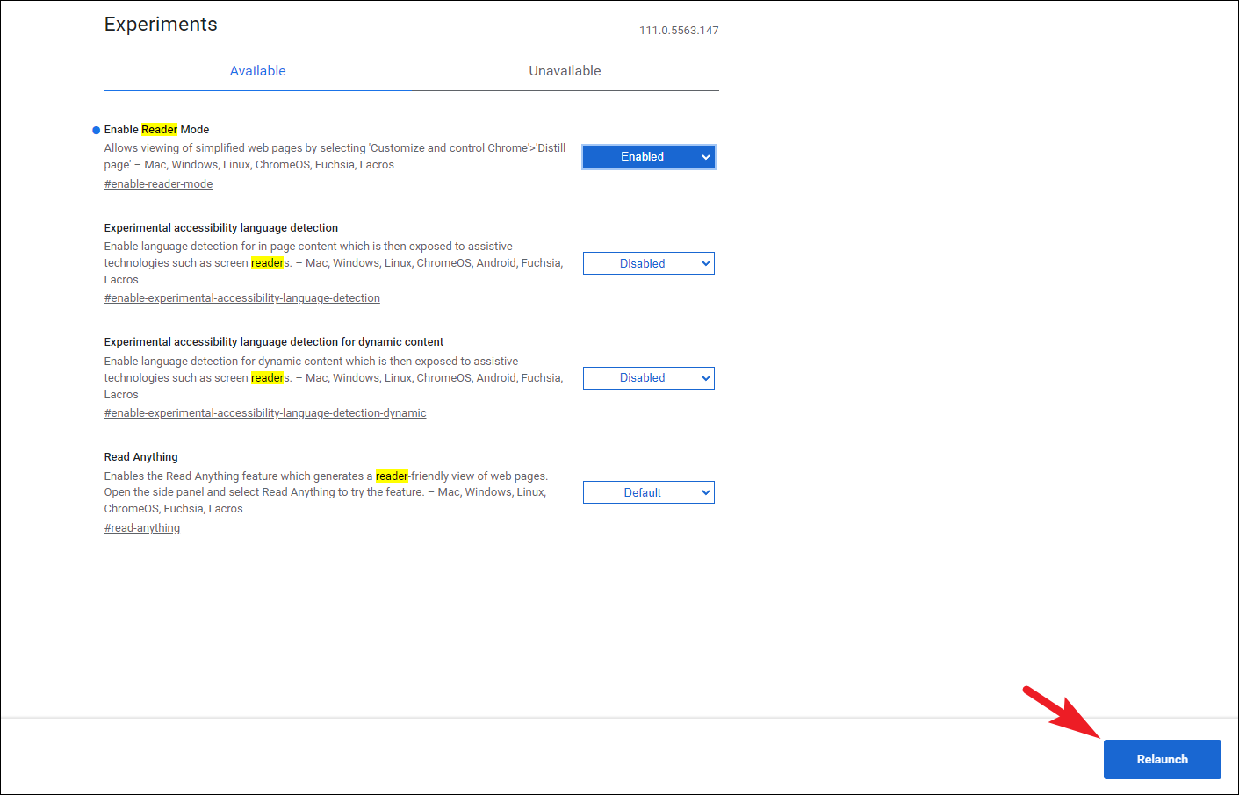Open the Enabled dropdown for Enable Reader Mode
The image size is (1239, 795).
click(648, 156)
